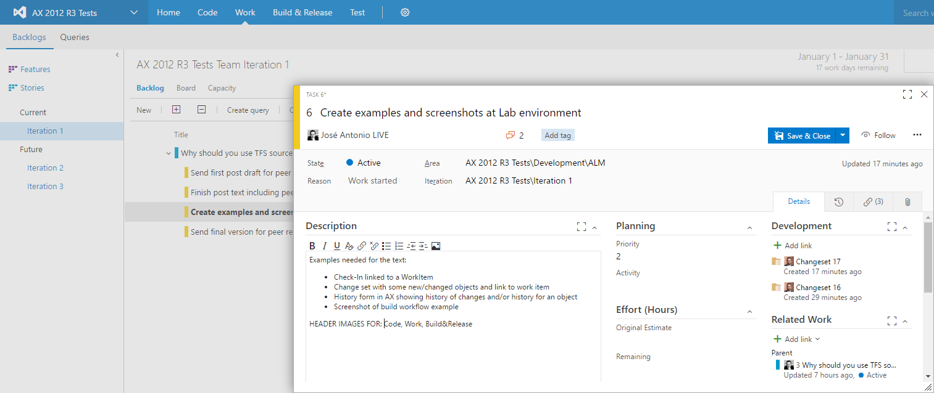Image resolution: width=934 pixels, height=393 pixels.
Task: Collapse the Development section chevron
Action: (905, 228)
